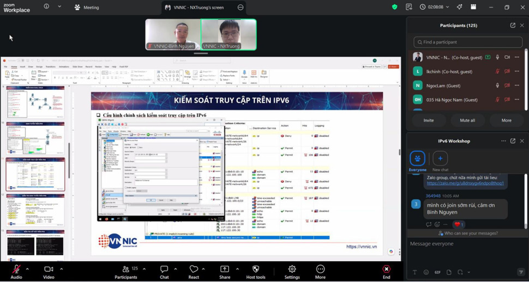Click the screen share indicator for VNNIC

click(488, 57)
